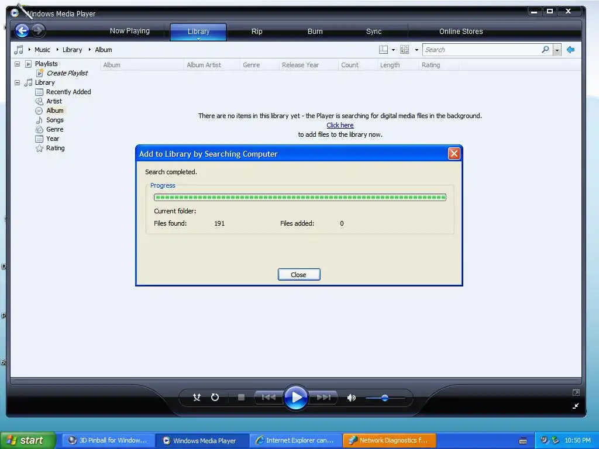This screenshot has width=599, height=449.
Task: Select Album in the breadcrumb
Action: (x=103, y=50)
